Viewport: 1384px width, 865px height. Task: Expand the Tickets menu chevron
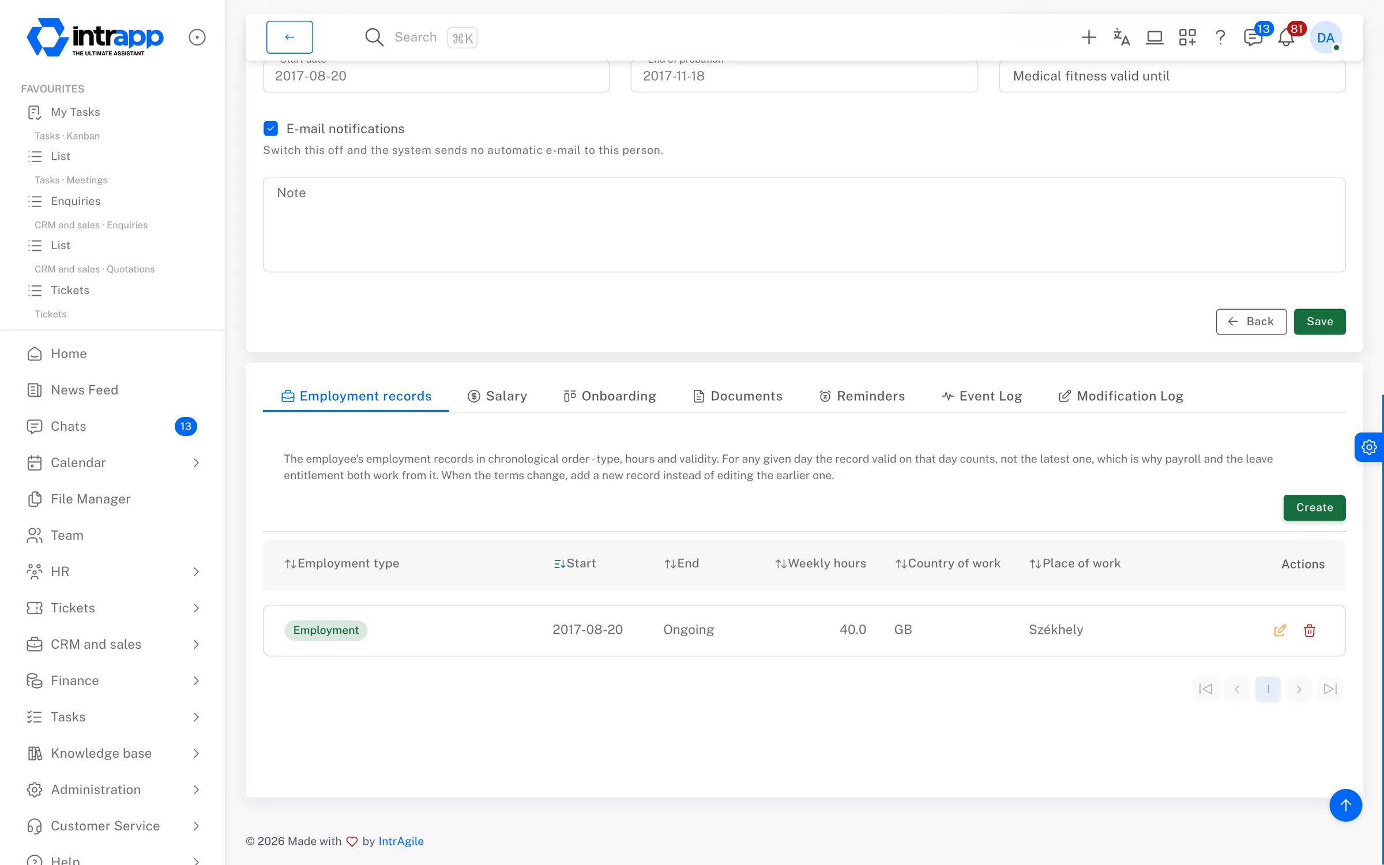coord(196,608)
